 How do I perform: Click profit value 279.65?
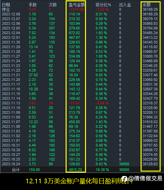(x=74, y=28)
